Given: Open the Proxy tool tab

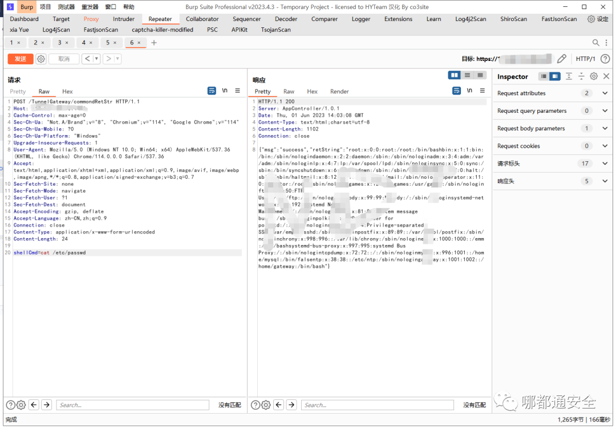Looking at the screenshot, I should tap(91, 19).
